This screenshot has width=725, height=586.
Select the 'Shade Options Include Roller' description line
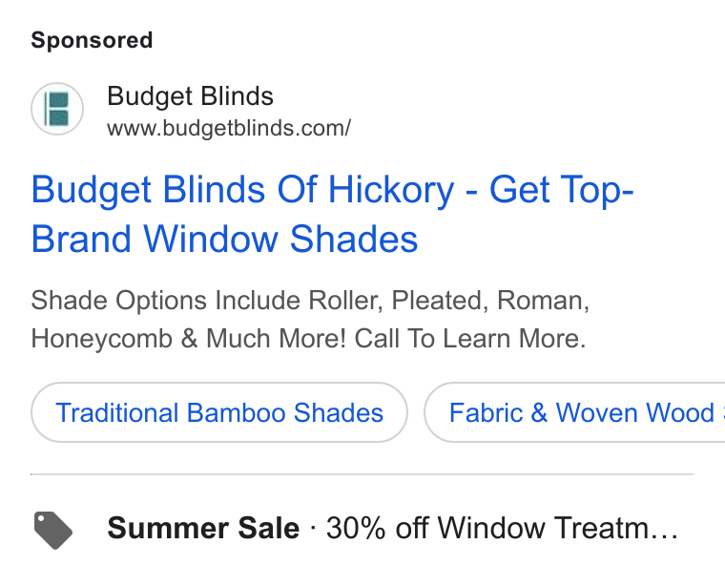click(x=310, y=301)
